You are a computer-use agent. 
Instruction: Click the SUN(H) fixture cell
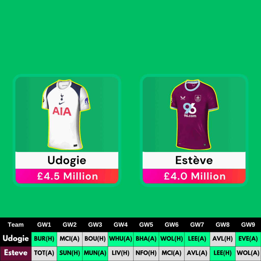coord(70,253)
